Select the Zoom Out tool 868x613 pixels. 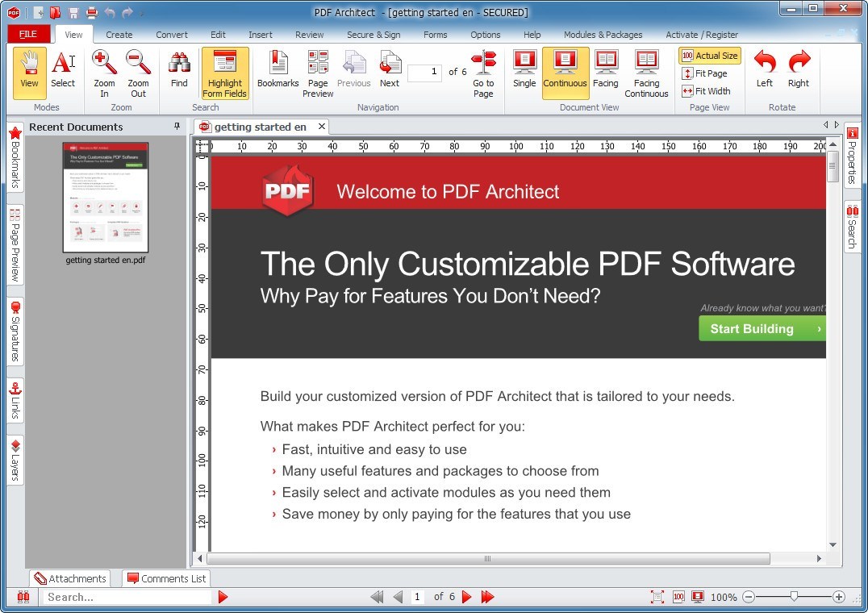pyautogui.click(x=138, y=73)
